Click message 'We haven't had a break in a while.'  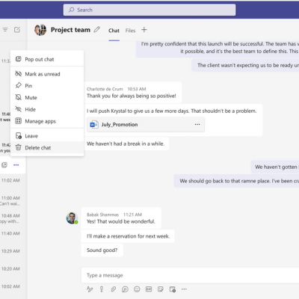[x=126, y=144]
